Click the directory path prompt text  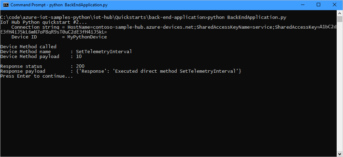(x=103, y=17)
